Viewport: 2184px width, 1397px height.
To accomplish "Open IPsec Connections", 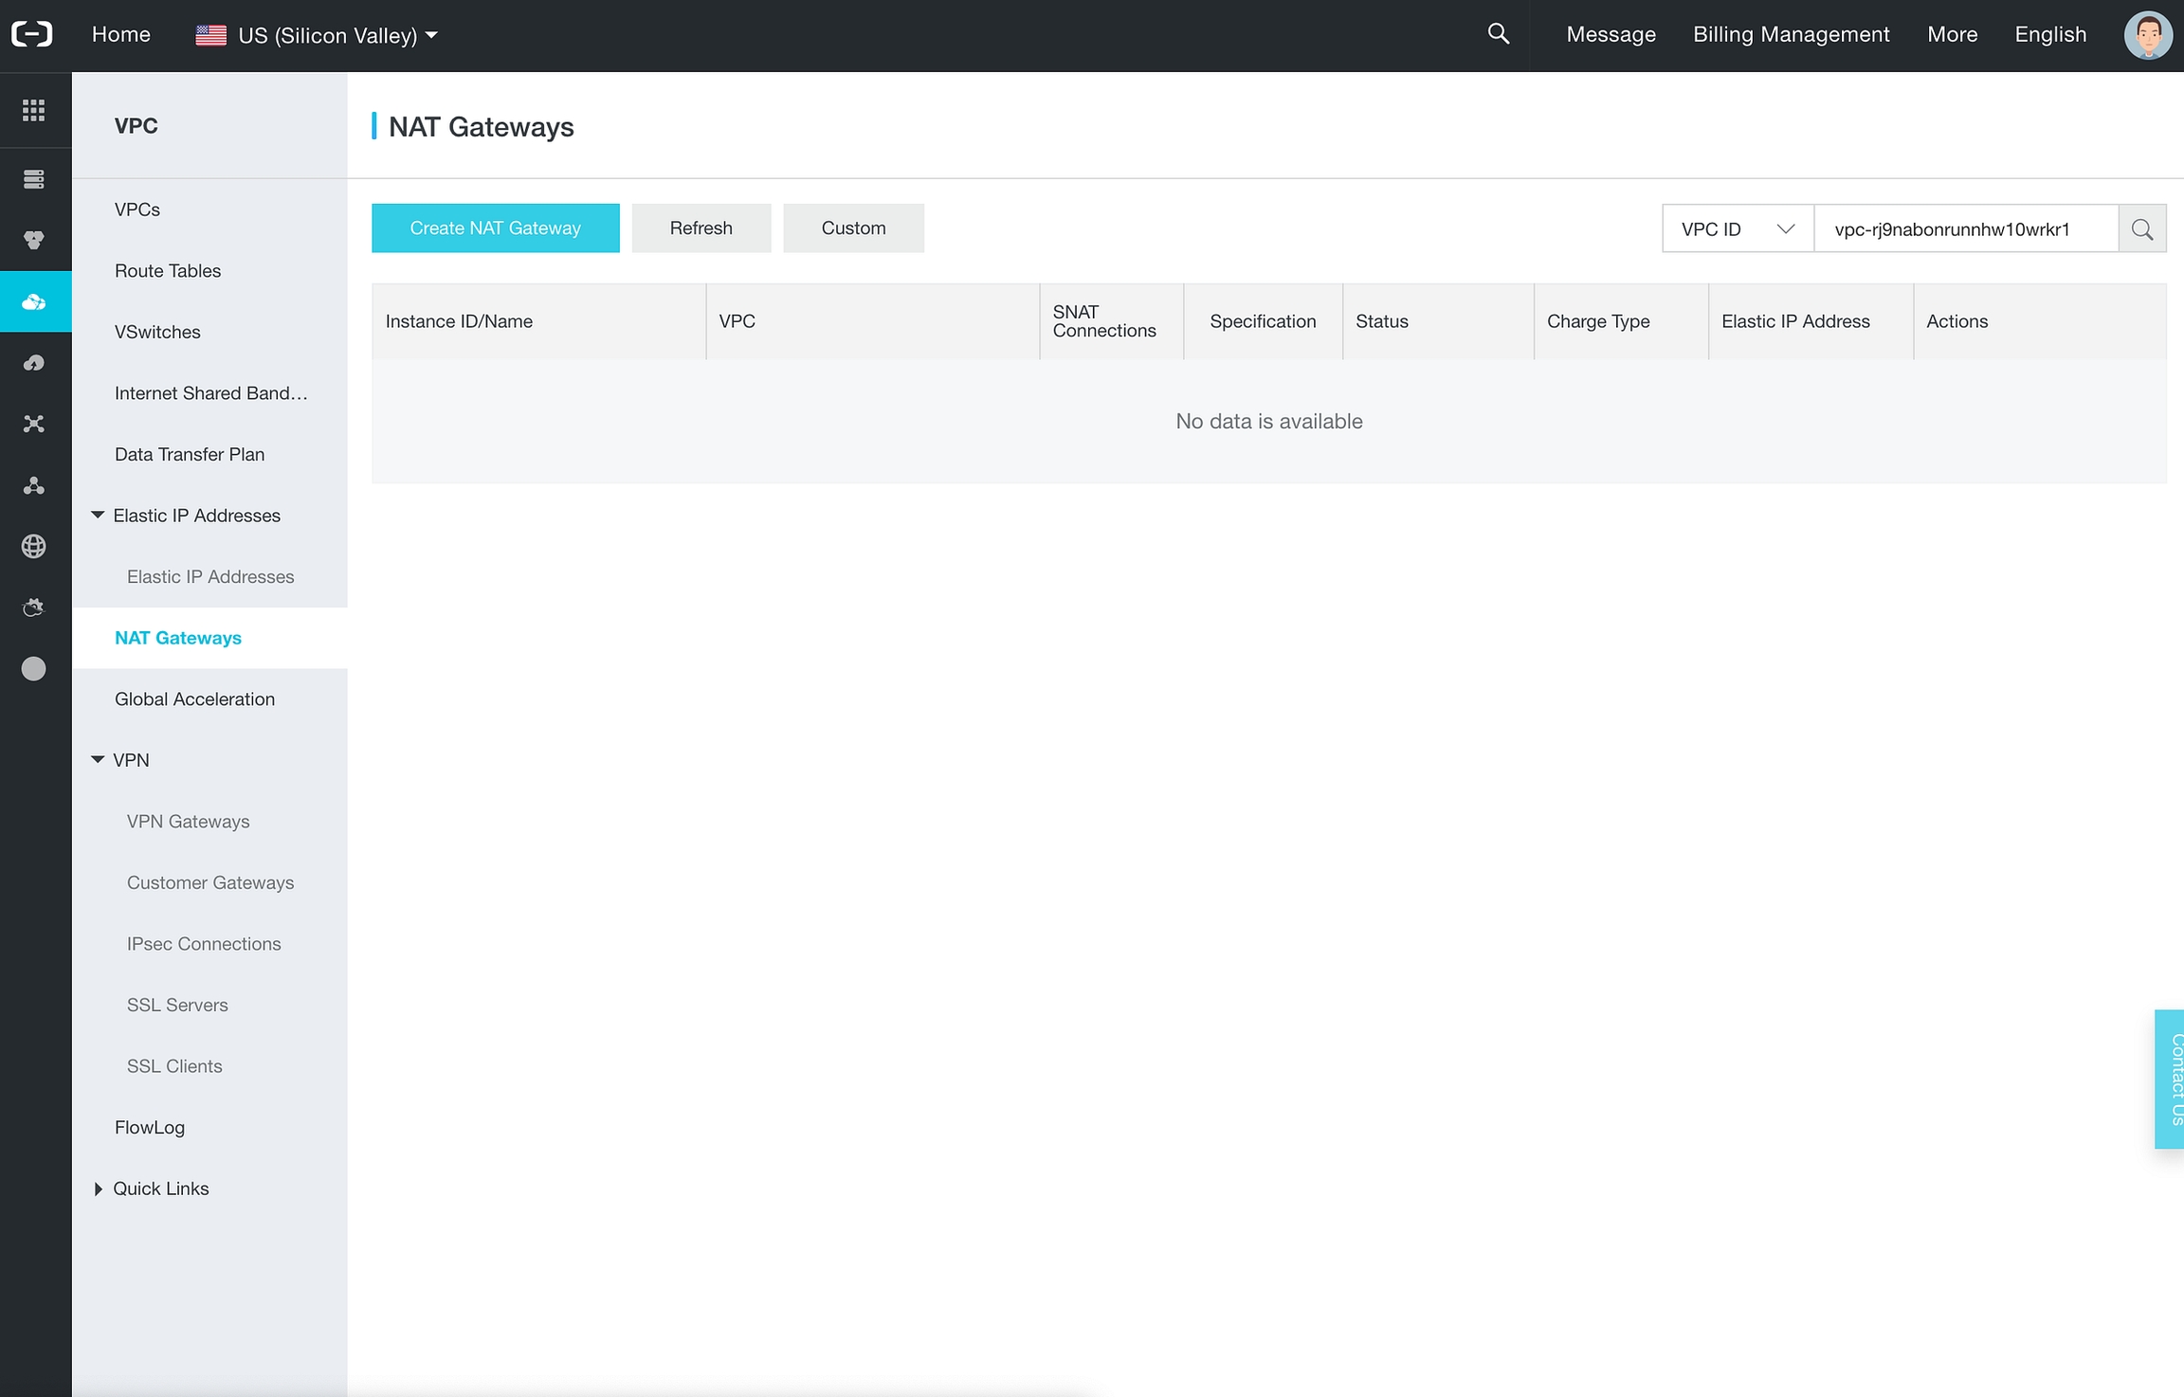I will (x=204, y=944).
